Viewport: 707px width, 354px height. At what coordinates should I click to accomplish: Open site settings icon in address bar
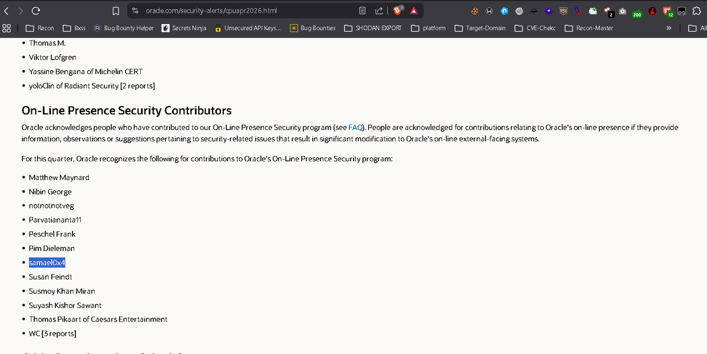point(136,11)
